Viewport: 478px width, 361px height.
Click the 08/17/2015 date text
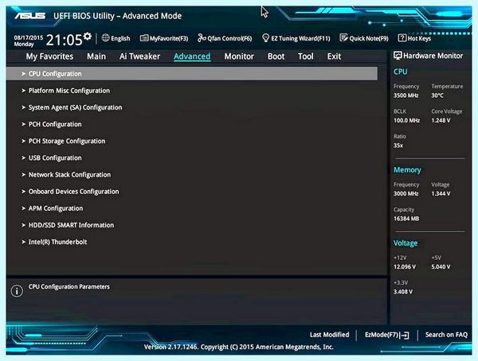click(29, 37)
